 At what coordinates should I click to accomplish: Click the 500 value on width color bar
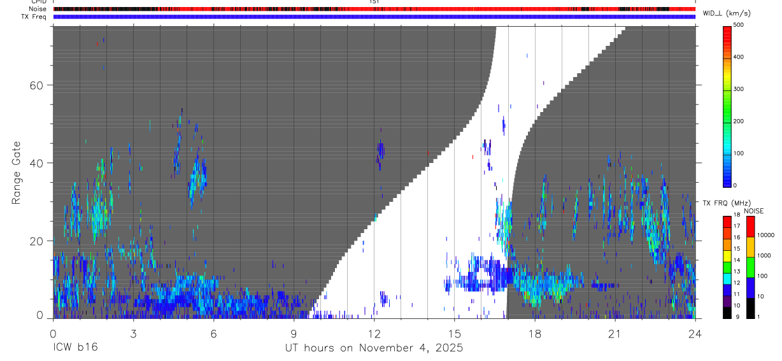pos(739,25)
